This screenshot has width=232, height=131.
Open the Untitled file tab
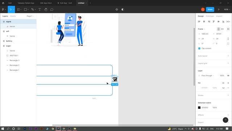point(81,3)
